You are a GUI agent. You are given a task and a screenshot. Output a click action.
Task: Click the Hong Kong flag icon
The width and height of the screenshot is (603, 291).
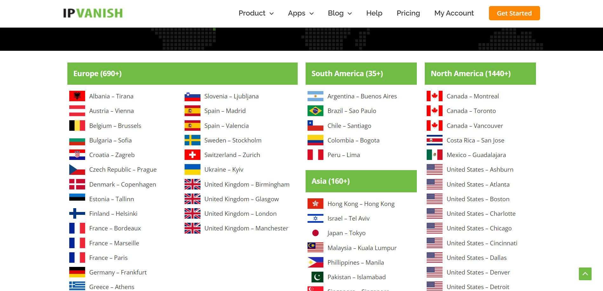click(x=315, y=203)
